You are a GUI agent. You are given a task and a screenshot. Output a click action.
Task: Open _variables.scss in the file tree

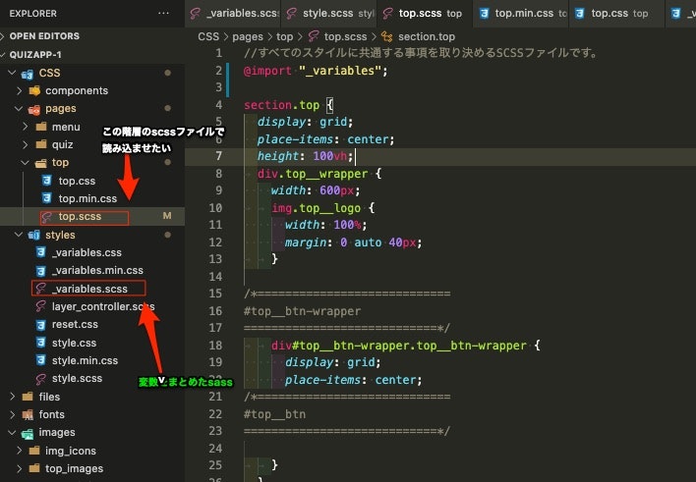coord(92,289)
